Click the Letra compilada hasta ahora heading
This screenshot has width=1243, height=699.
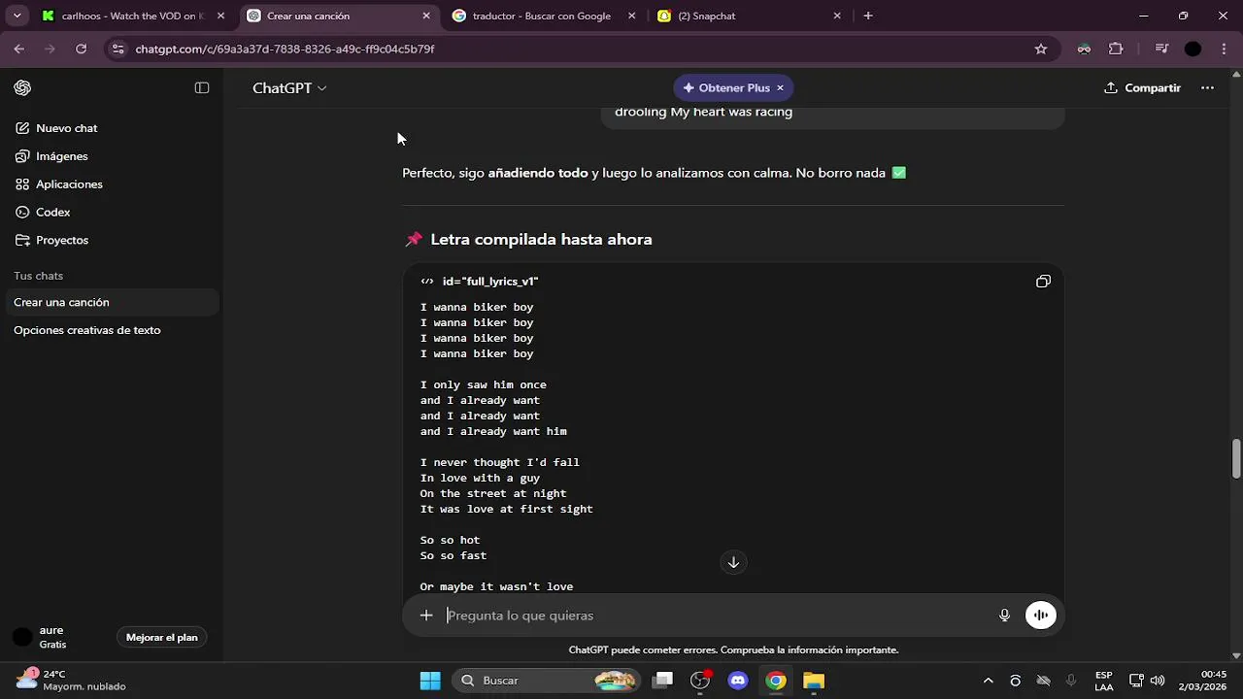(x=541, y=240)
